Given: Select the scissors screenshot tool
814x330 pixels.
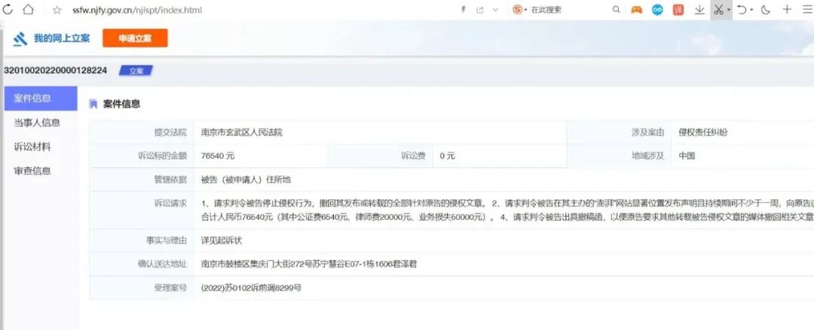Looking at the screenshot, I should (718, 10).
